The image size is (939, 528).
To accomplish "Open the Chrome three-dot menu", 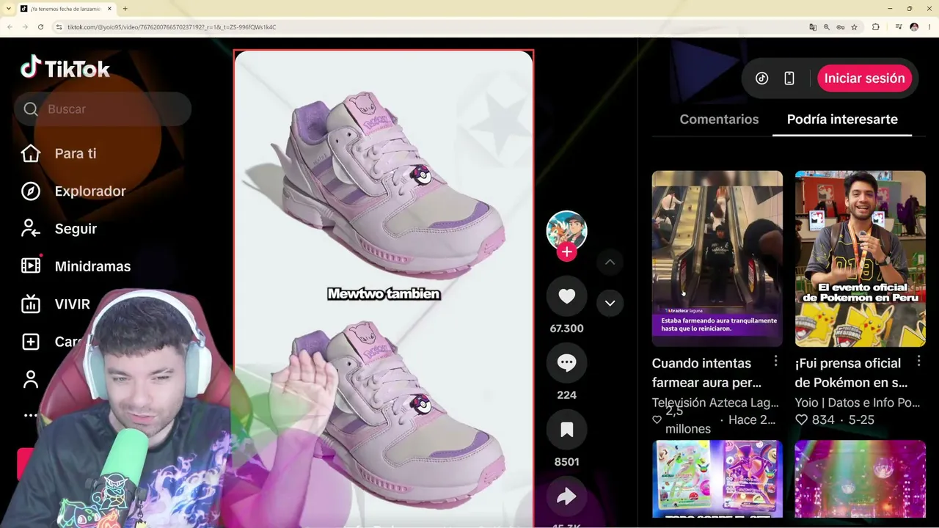I will coord(929,27).
